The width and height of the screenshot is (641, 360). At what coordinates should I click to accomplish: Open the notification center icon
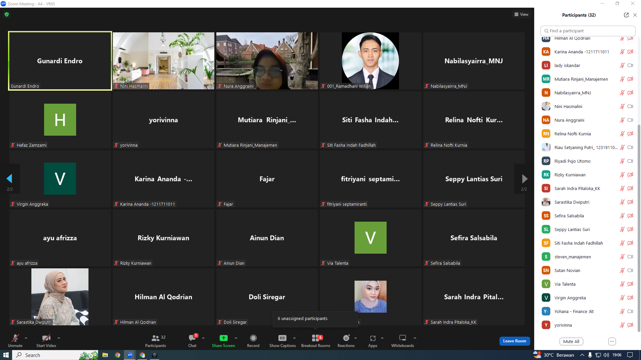[630, 355]
